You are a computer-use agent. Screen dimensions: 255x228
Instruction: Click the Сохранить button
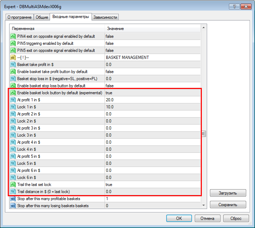tap(228, 205)
